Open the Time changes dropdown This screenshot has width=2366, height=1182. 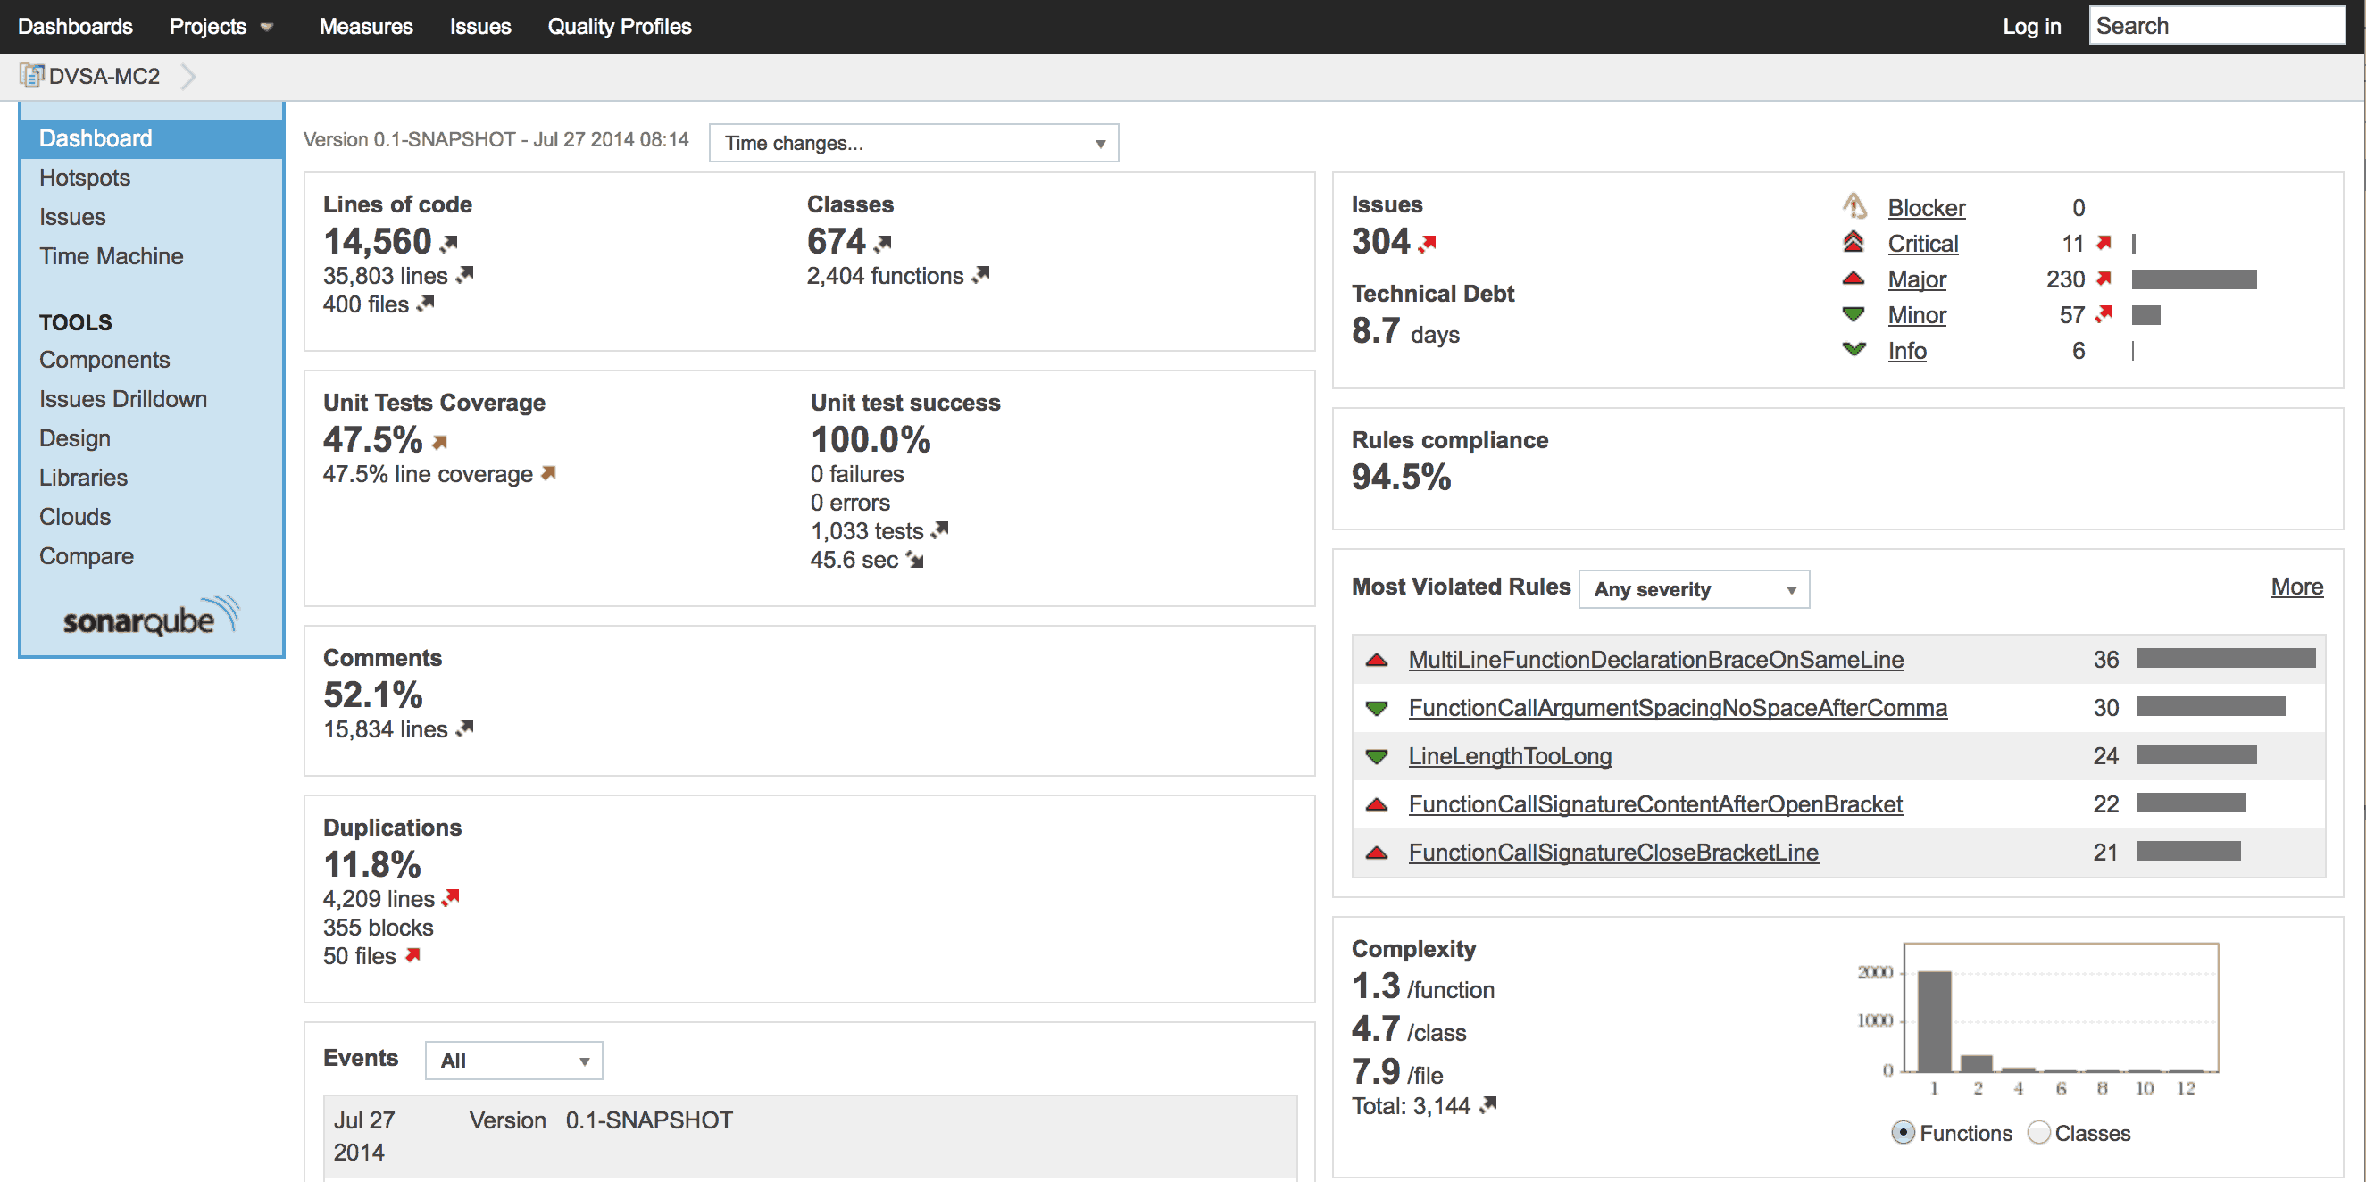click(913, 143)
